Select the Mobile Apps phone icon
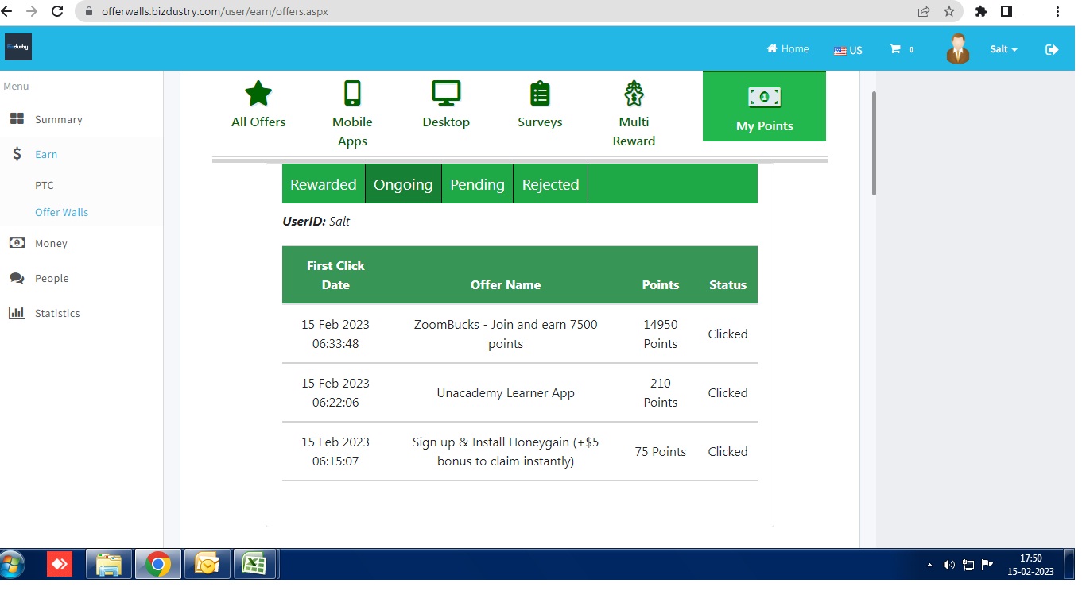The image size is (1086, 610). click(x=352, y=94)
